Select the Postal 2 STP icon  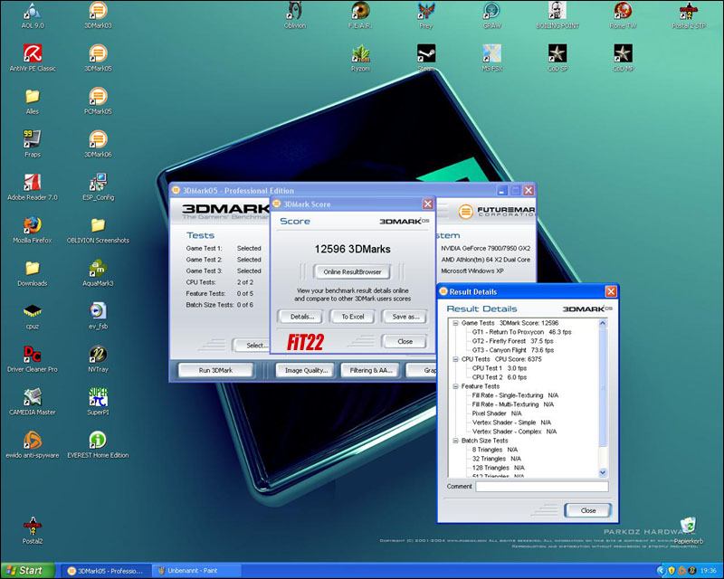point(689,15)
